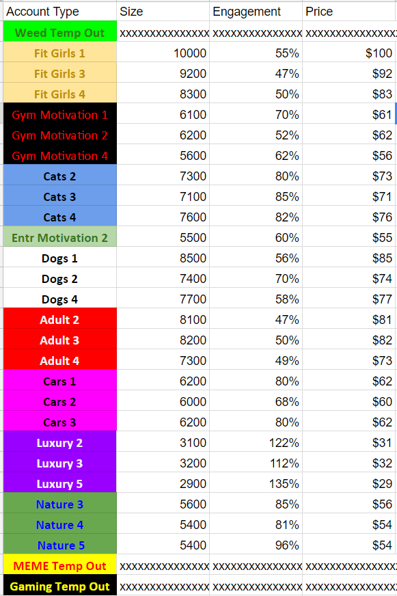Select the Size column header cell
This screenshot has height=596, width=397.
pyautogui.click(x=163, y=12)
